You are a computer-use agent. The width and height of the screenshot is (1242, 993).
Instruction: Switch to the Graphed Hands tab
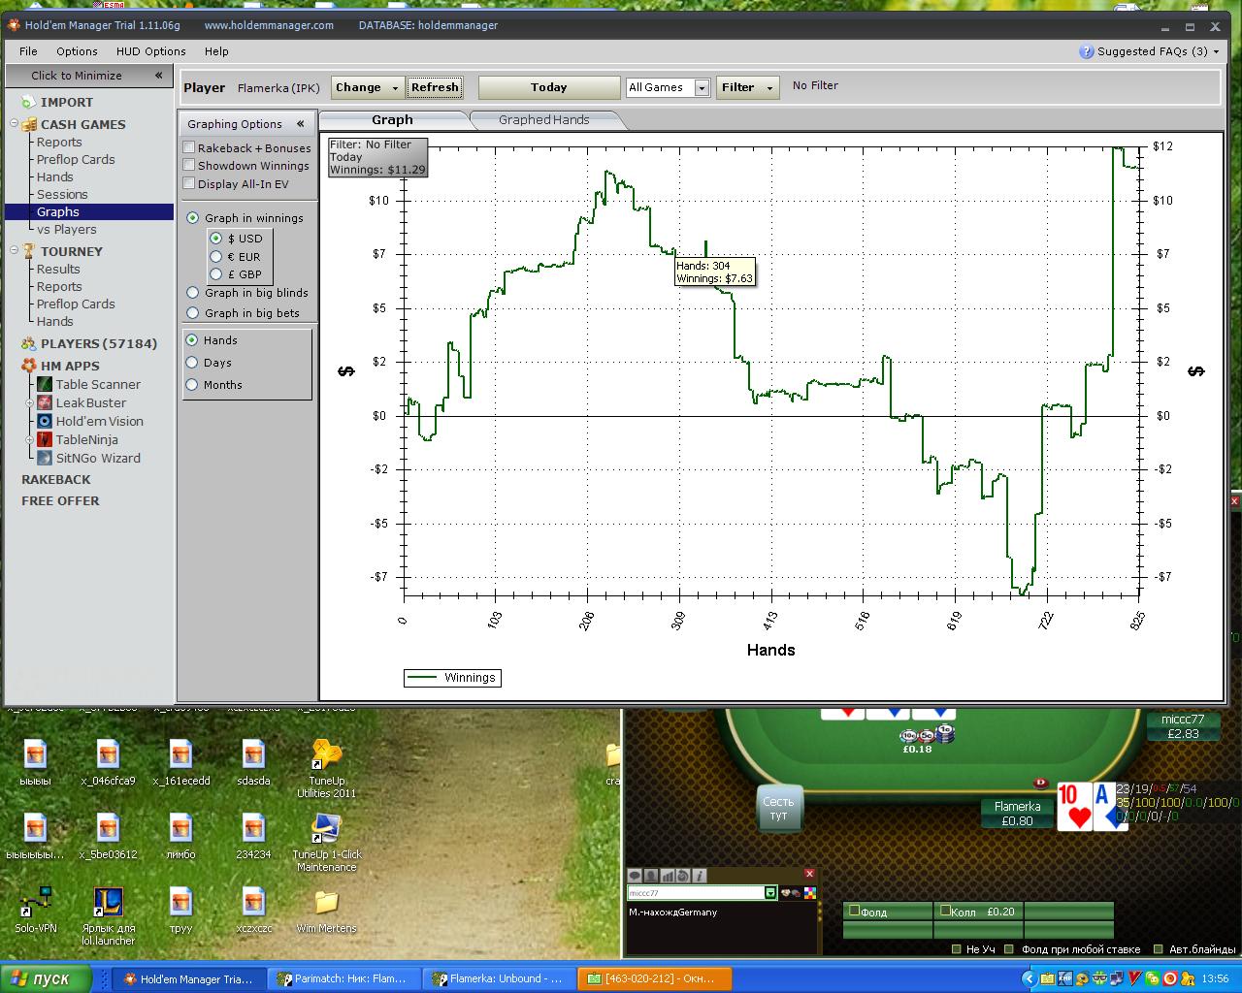(x=543, y=120)
